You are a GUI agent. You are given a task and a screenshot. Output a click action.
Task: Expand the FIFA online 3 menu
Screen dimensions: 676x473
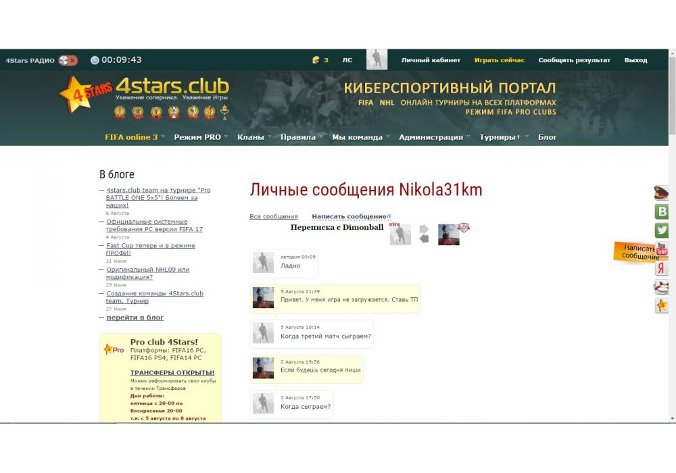click(x=131, y=137)
